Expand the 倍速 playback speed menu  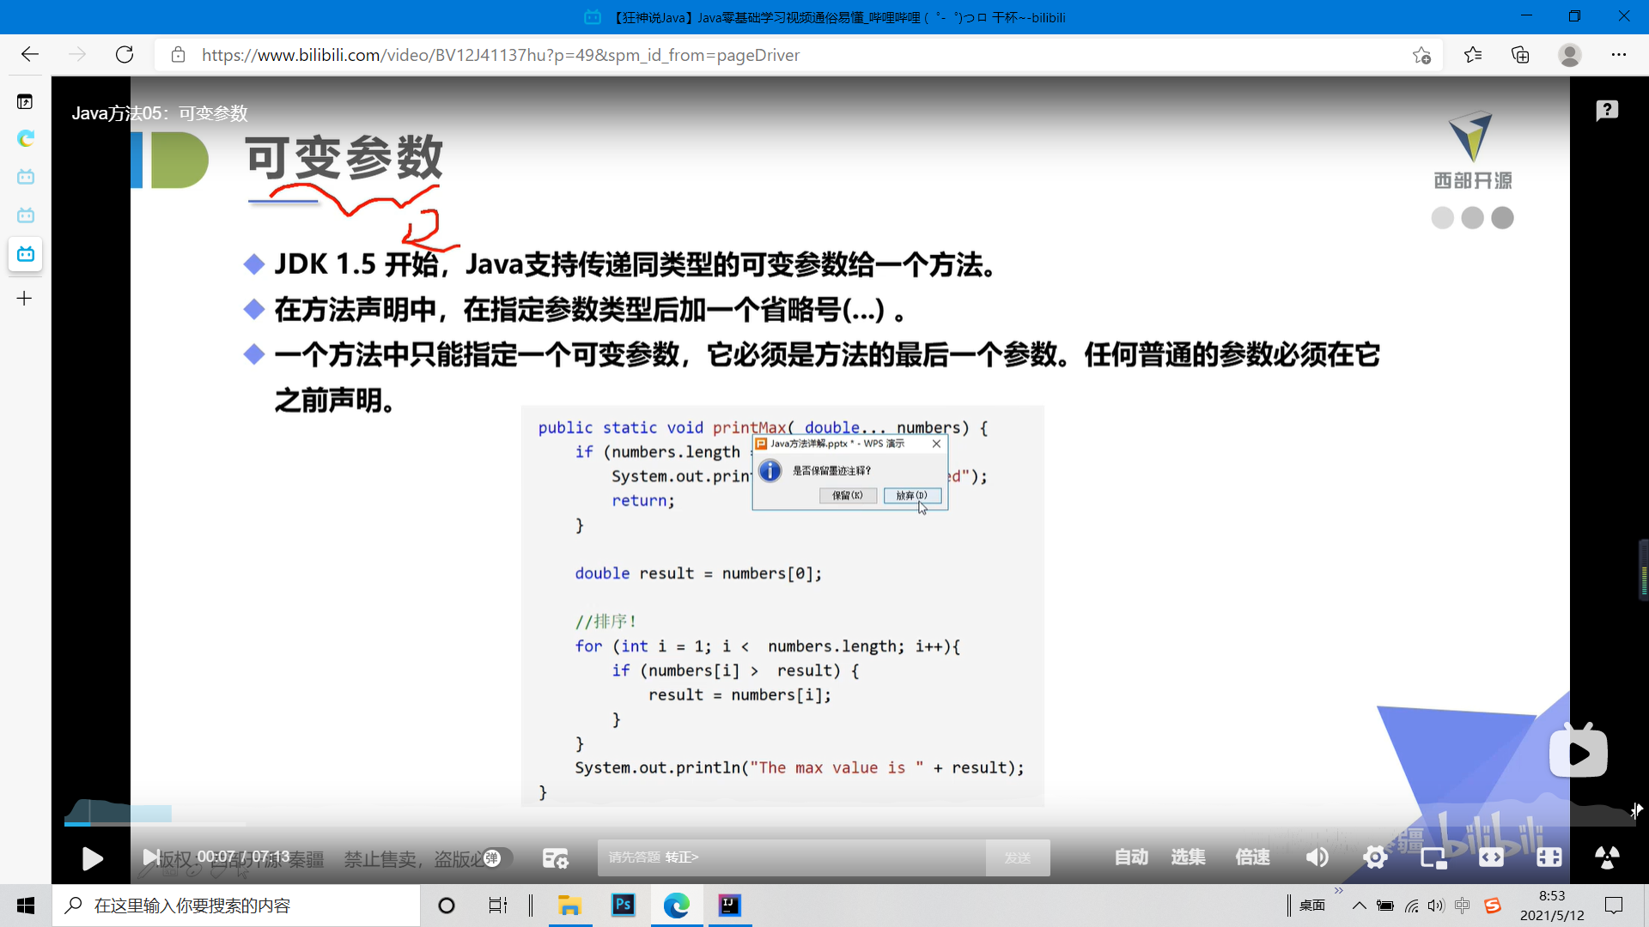pos(1252,857)
